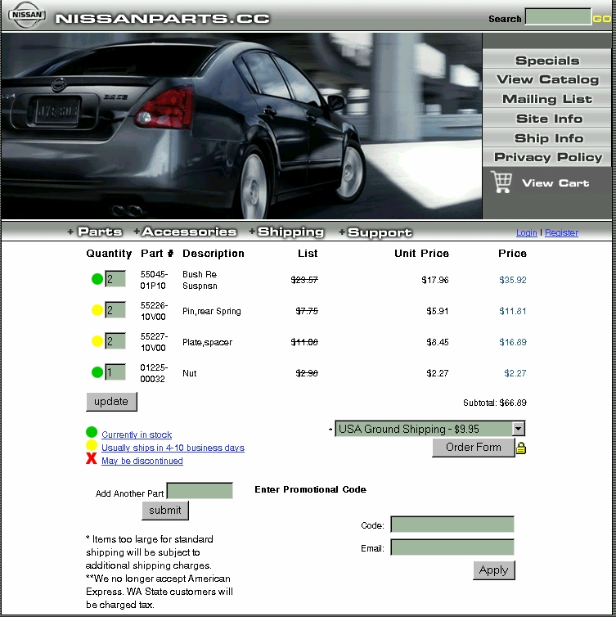Open View Catalog in side menu
Viewport: 616px width, 617px height.
[546, 79]
